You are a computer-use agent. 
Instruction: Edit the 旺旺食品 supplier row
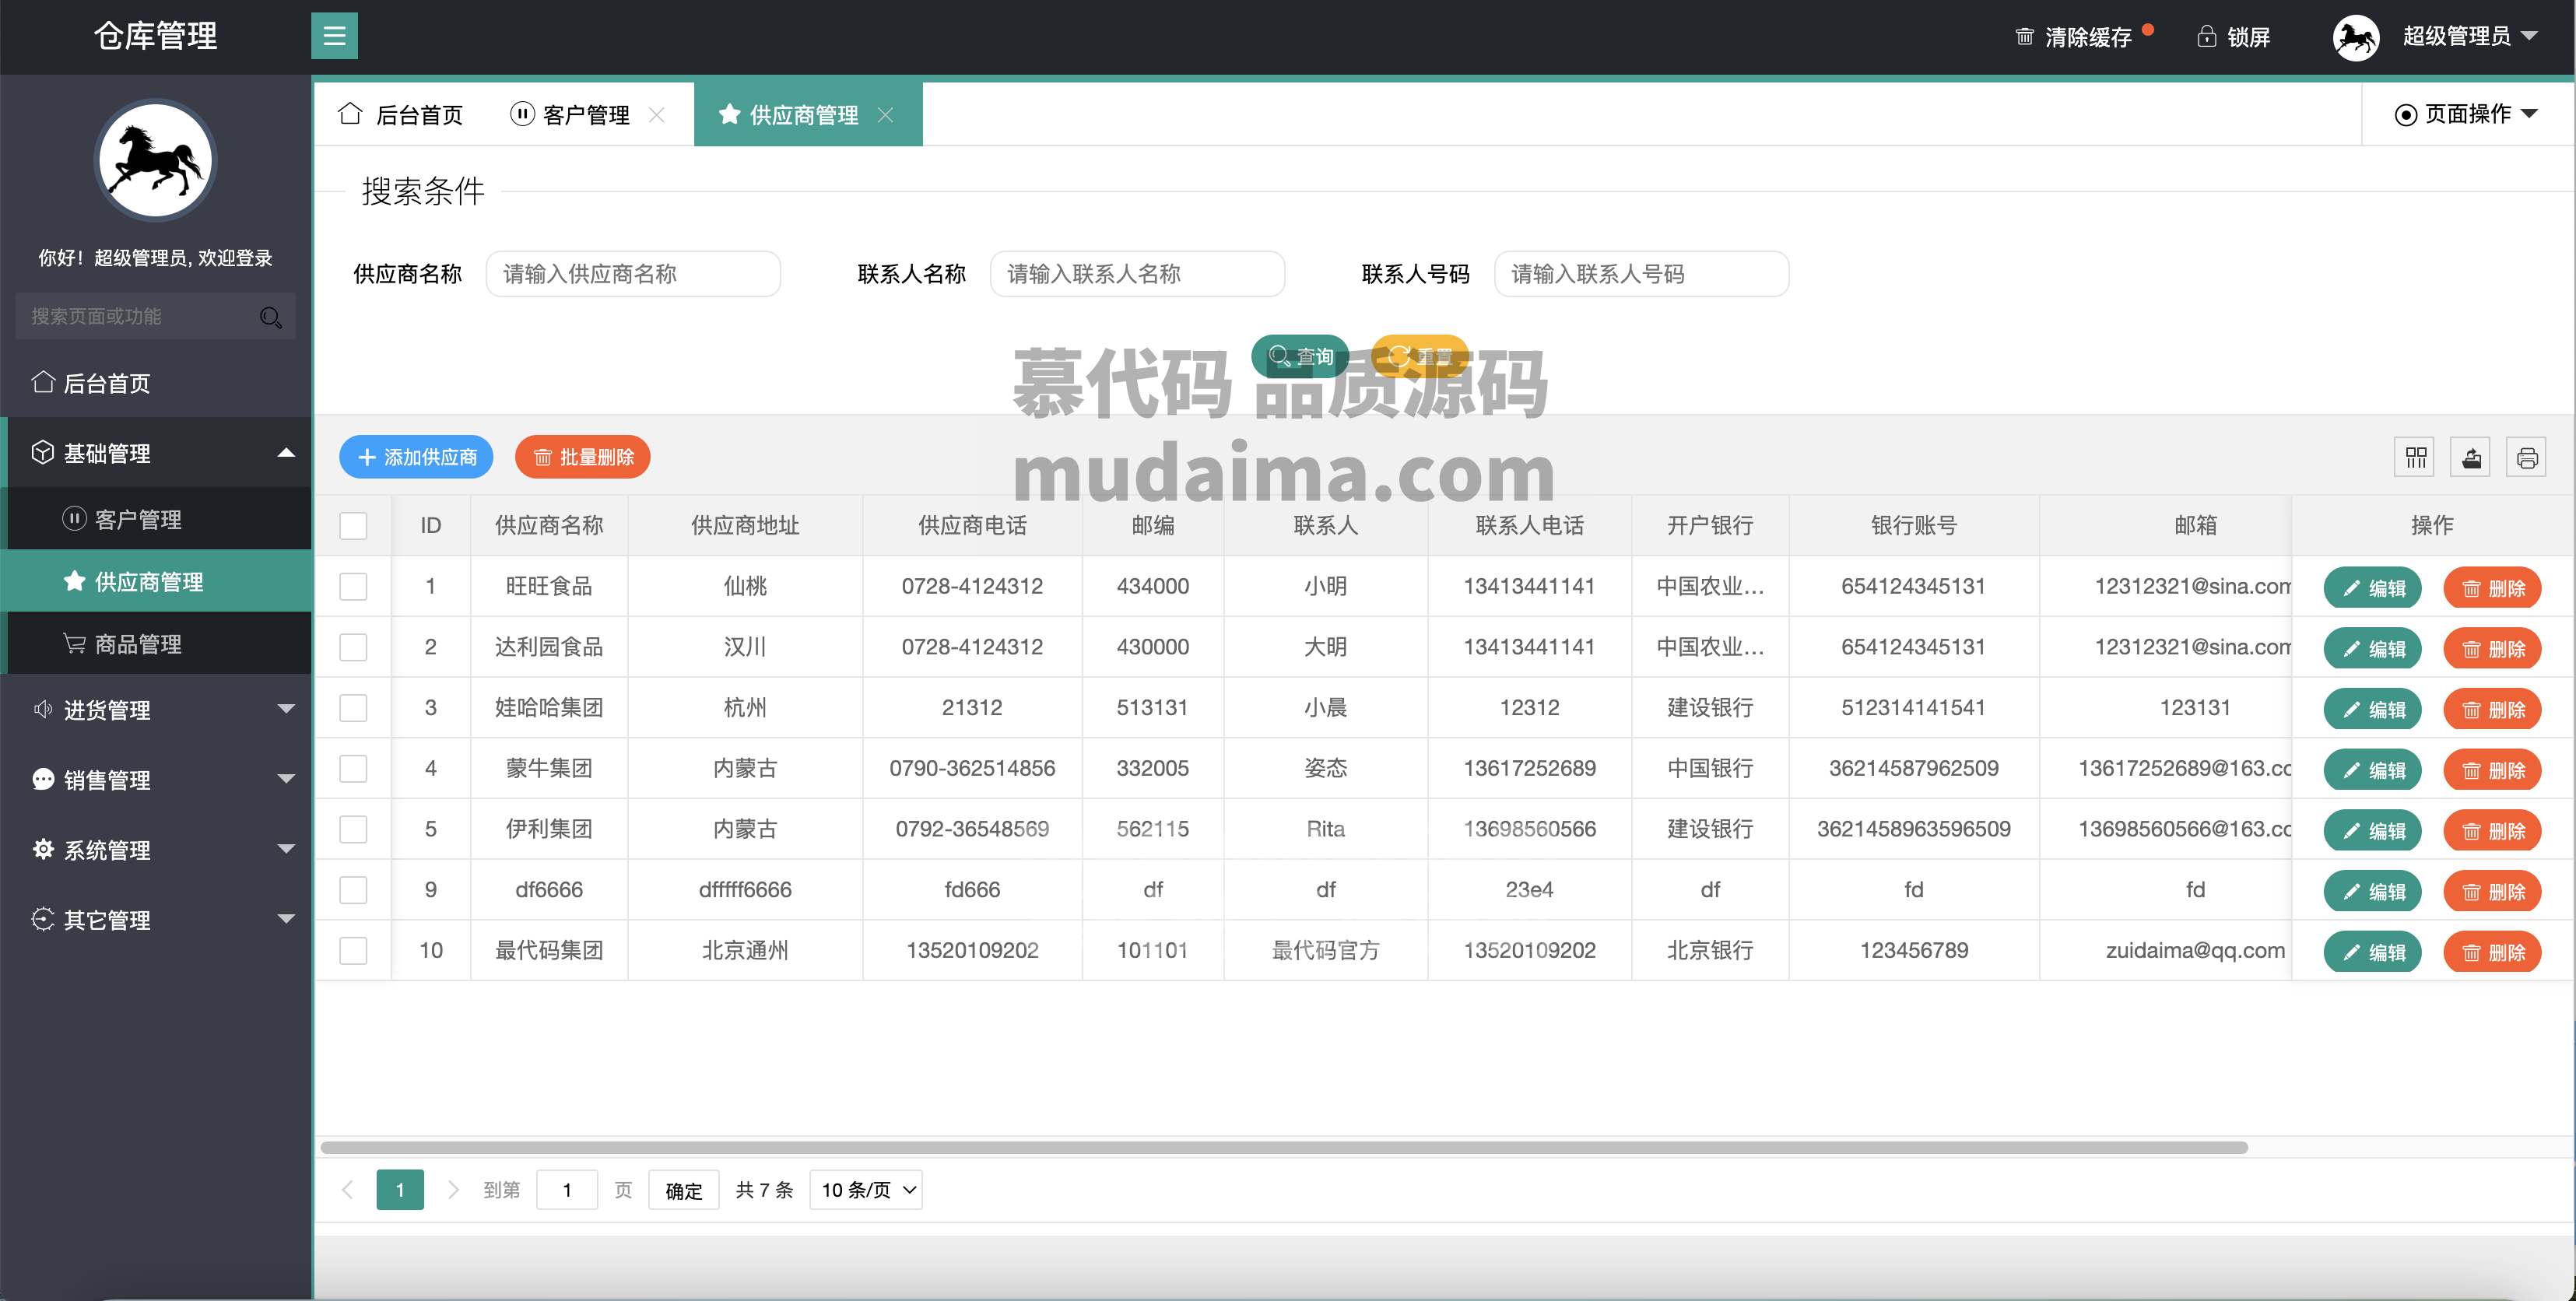click(x=2372, y=588)
